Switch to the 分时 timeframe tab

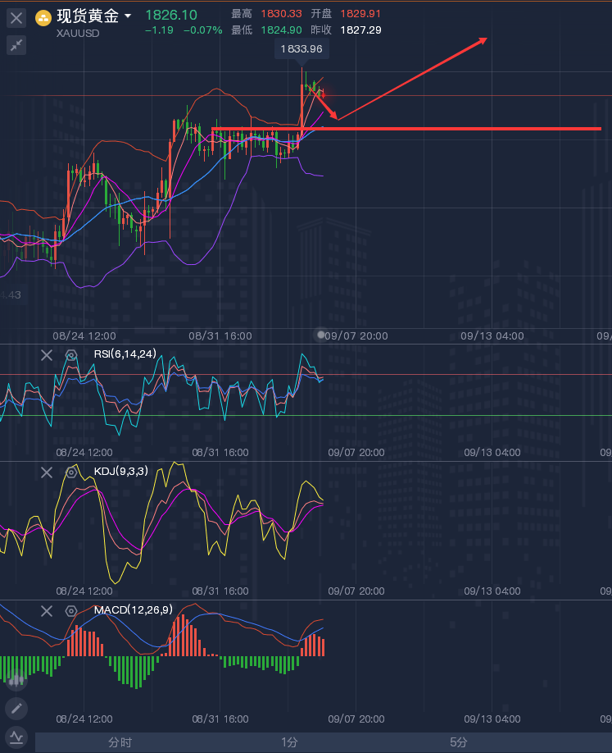point(120,742)
